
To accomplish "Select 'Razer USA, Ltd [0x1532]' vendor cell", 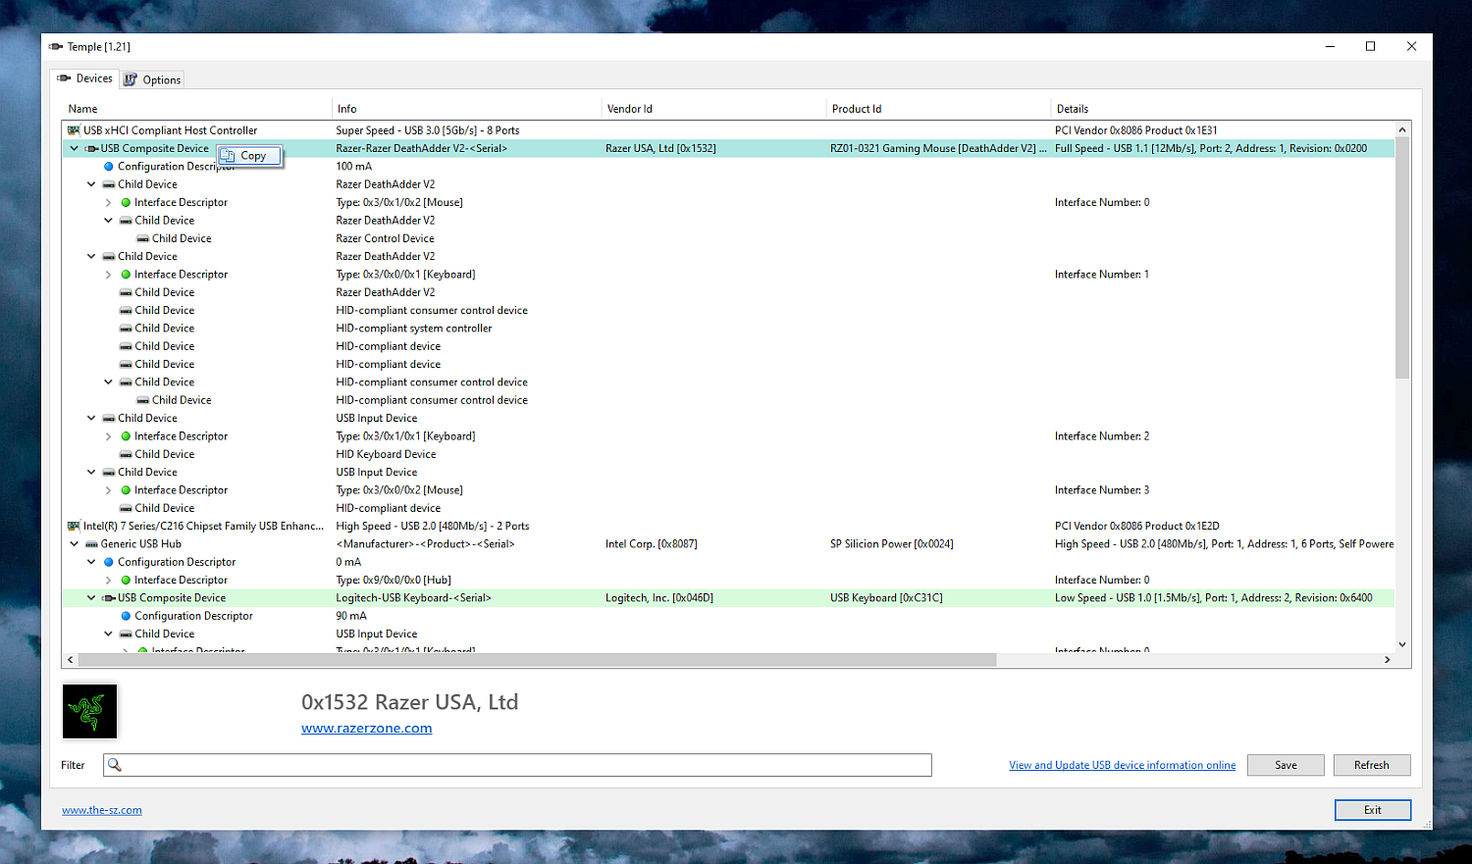I will tap(660, 149).
